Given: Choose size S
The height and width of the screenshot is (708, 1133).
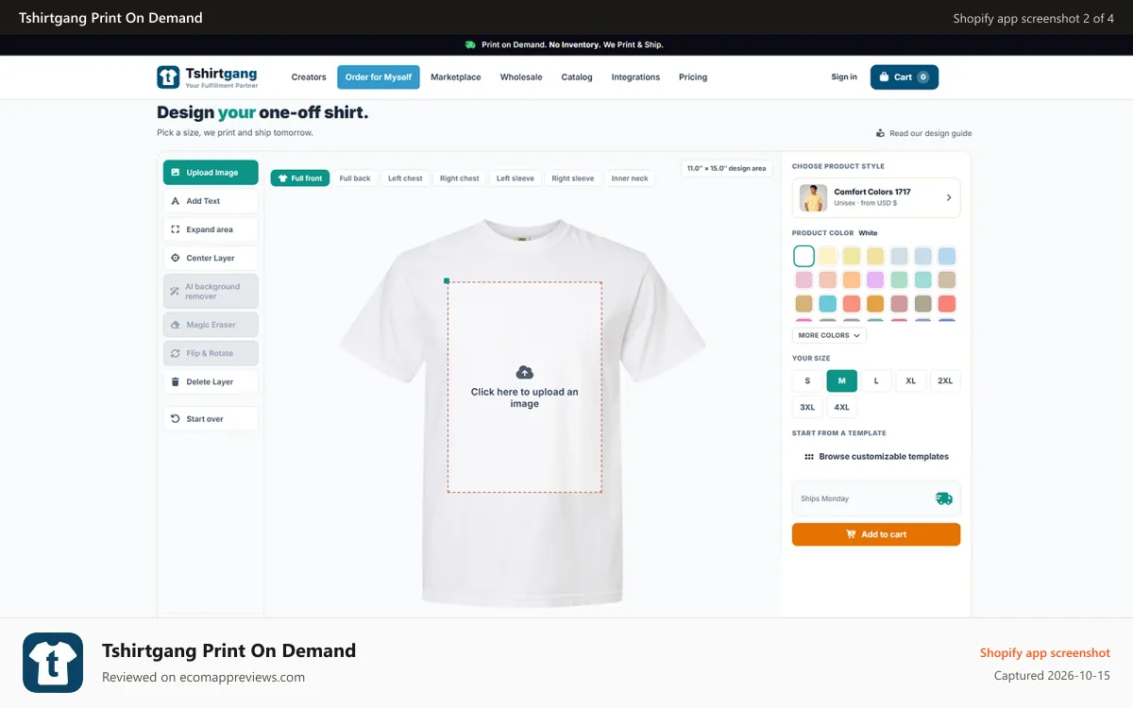Looking at the screenshot, I should (x=807, y=380).
